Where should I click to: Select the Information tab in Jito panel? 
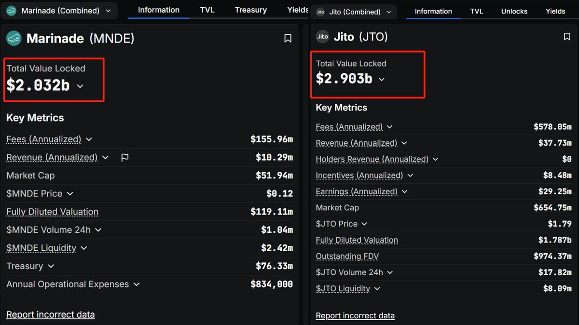click(433, 11)
